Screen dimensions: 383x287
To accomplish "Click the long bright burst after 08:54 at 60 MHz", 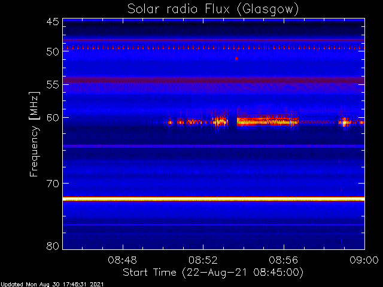I will (x=268, y=121).
